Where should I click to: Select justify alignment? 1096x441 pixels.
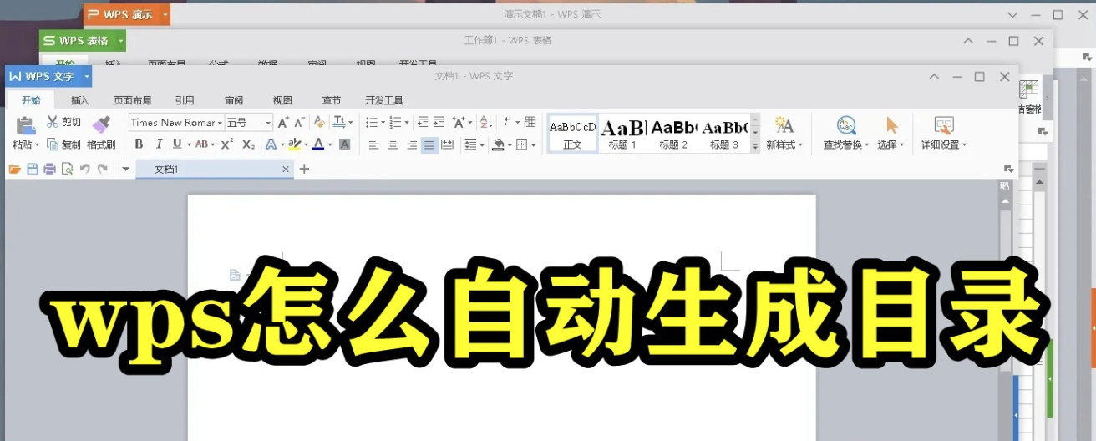429,144
